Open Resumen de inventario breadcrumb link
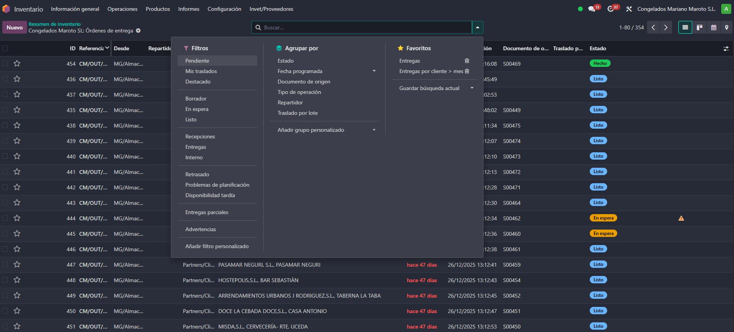The height and width of the screenshot is (332, 734). click(x=55, y=24)
